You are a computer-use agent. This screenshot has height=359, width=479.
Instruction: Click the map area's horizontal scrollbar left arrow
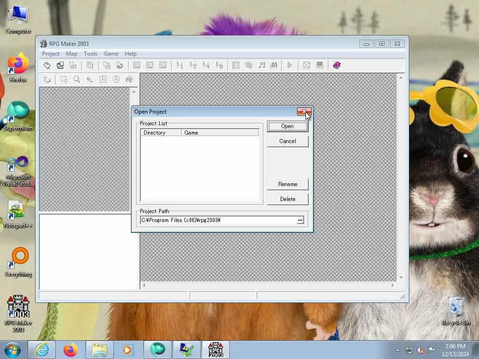click(144, 286)
